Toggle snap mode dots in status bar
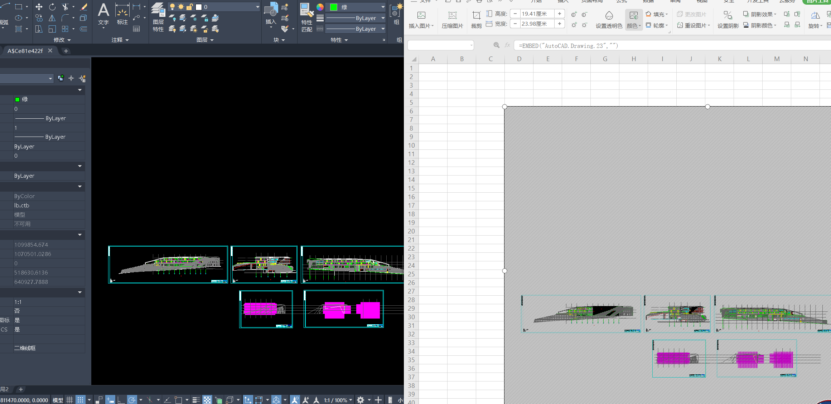This screenshot has height=404, width=831. click(81, 400)
